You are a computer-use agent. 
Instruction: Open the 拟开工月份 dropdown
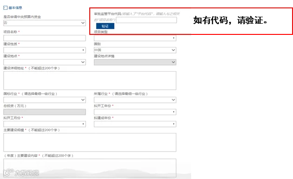[45, 124]
